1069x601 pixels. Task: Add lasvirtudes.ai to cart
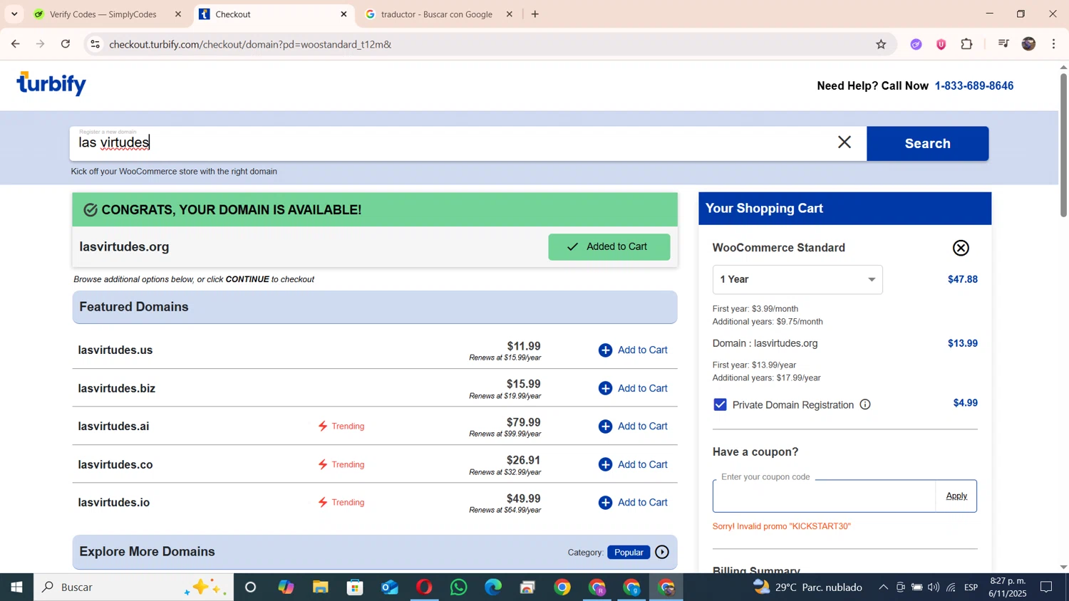coord(633,427)
